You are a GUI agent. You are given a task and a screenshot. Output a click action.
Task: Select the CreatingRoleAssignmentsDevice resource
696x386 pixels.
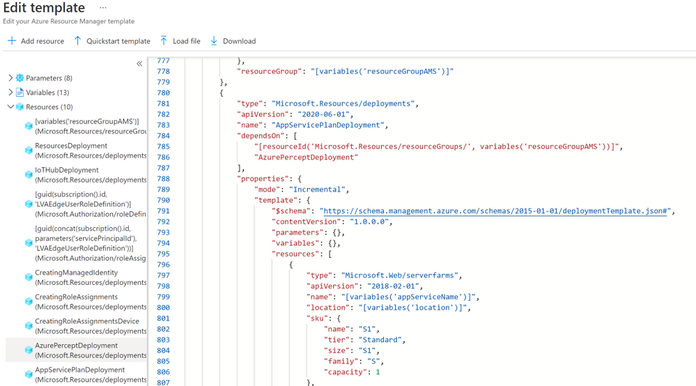point(85,326)
